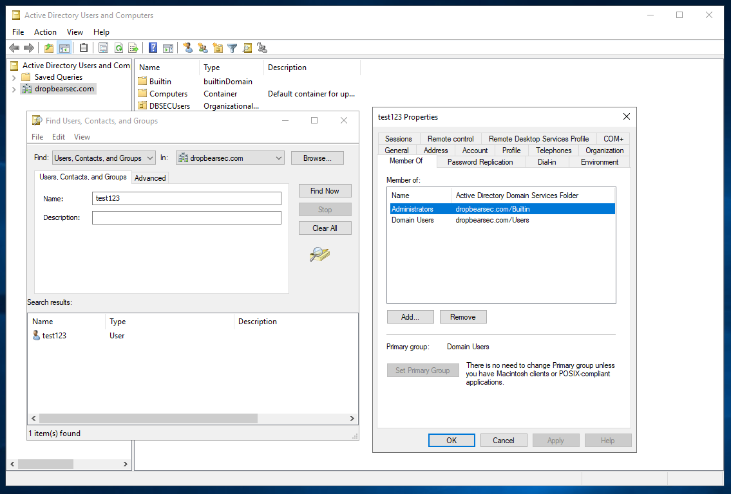Screen dimensions: 731x494
Task: Open the Remote Desktop Services Profile tab
Action: coord(538,139)
